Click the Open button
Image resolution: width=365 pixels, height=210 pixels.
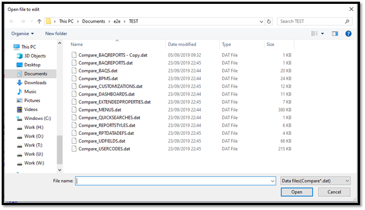pyautogui.click(x=297, y=192)
